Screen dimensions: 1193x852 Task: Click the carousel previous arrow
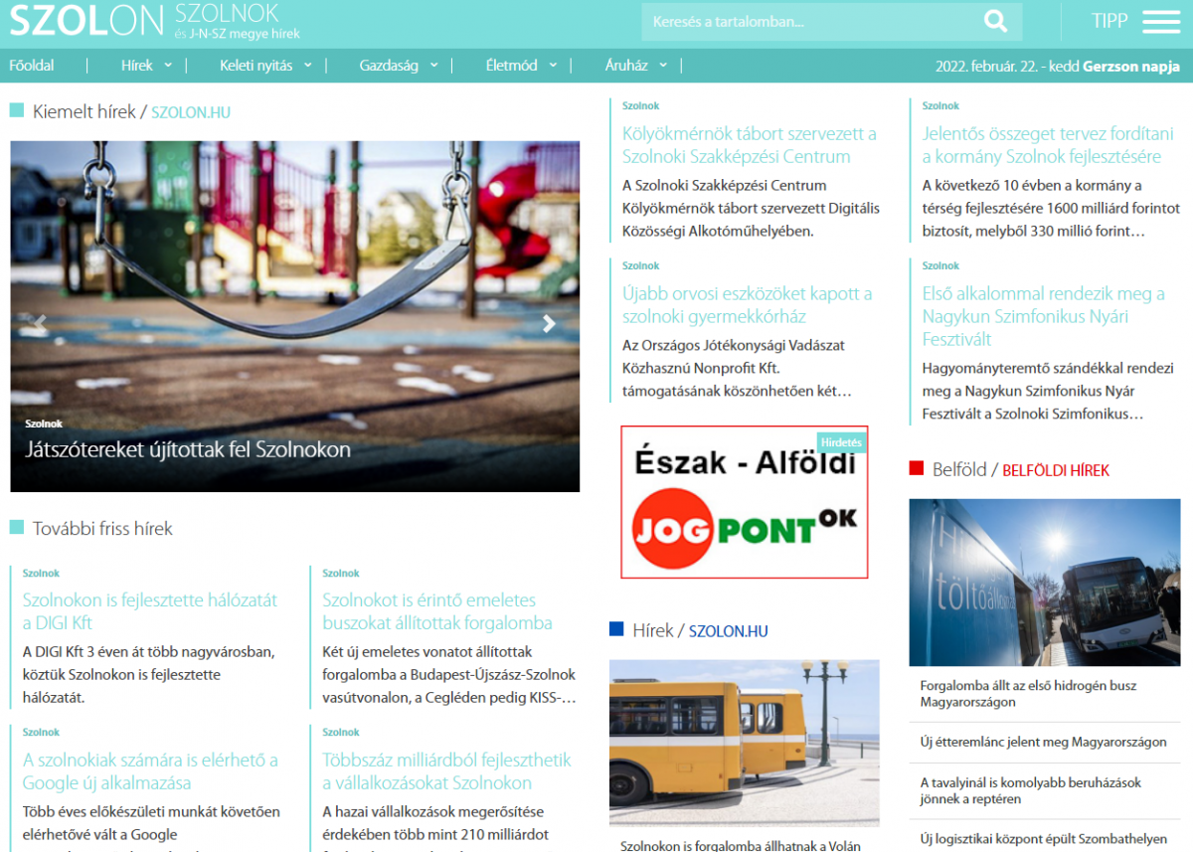click(x=40, y=323)
